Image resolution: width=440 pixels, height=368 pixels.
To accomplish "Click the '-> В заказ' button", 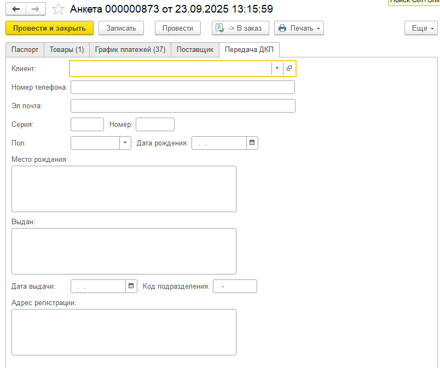I will (x=240, y=28).
